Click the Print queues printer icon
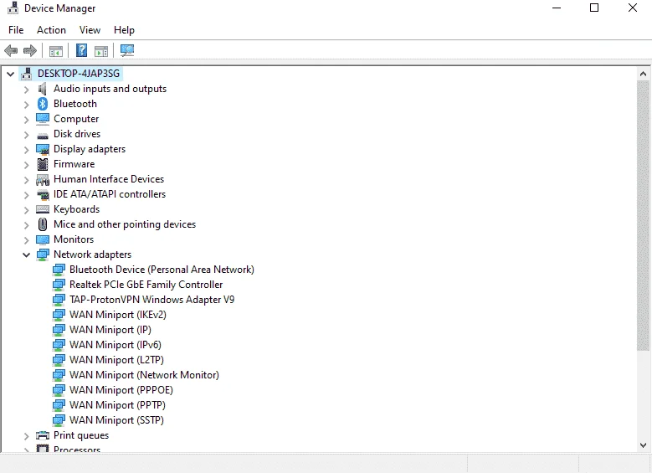This screenshot has width=652, height=473. point(43,435)
